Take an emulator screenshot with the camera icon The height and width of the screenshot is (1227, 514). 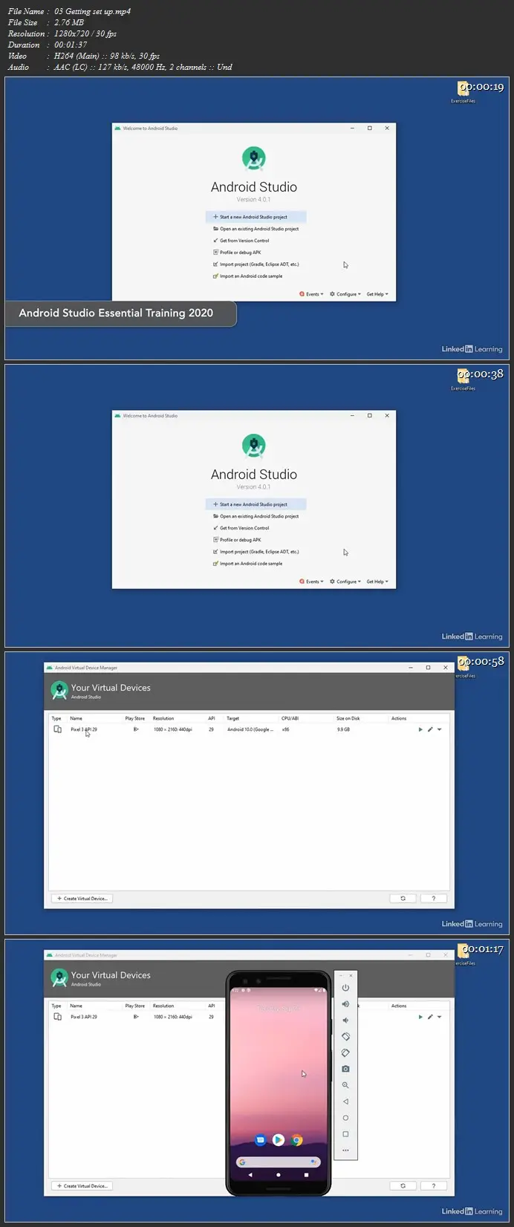tap(345, 1069)
